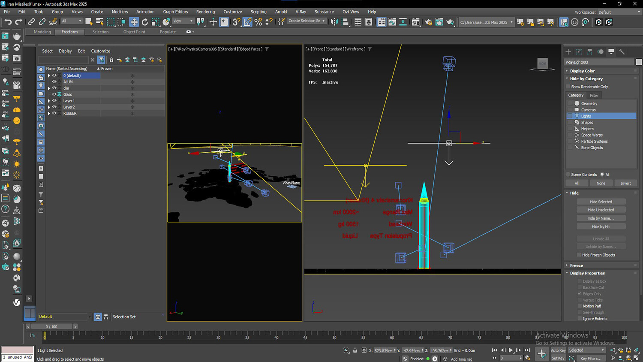Open the Mirror tool
The width and height of the screenshot is (643, 362).
pyautogui.click(x=334, y=22)
